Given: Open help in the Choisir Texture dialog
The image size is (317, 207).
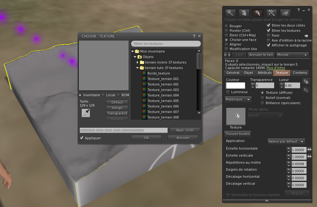Looking at the screenshot, I should [194, 36].
